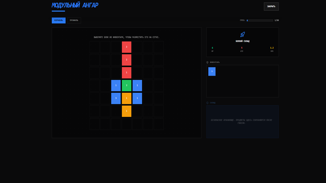Screen dimensions: 326x183
Task: Click the HP value 6
Action: 212,48
